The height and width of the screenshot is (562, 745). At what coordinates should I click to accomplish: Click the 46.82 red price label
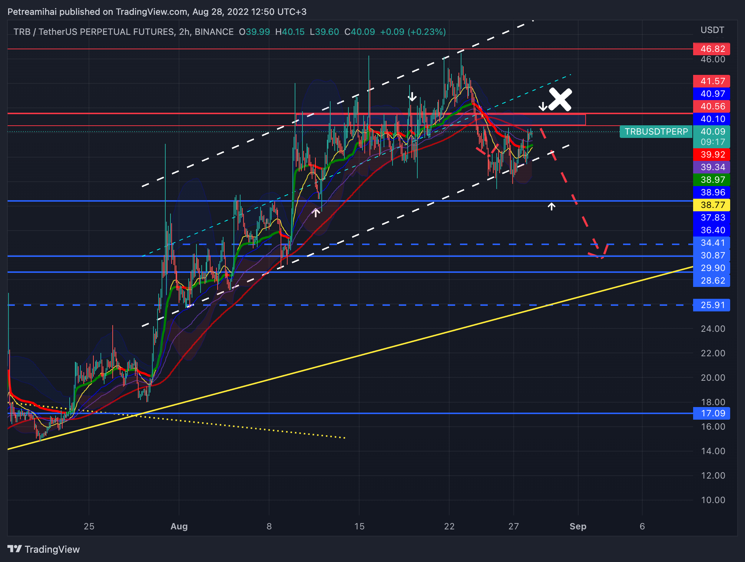coord(712,49)
